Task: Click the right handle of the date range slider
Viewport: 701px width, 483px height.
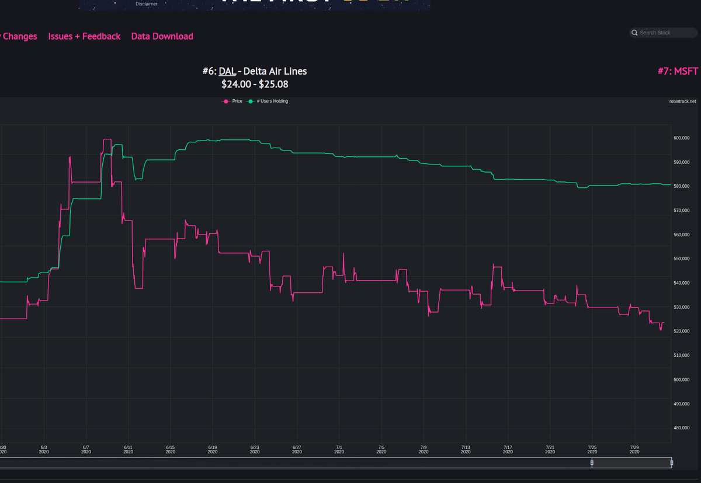Action: click(671, 463)
